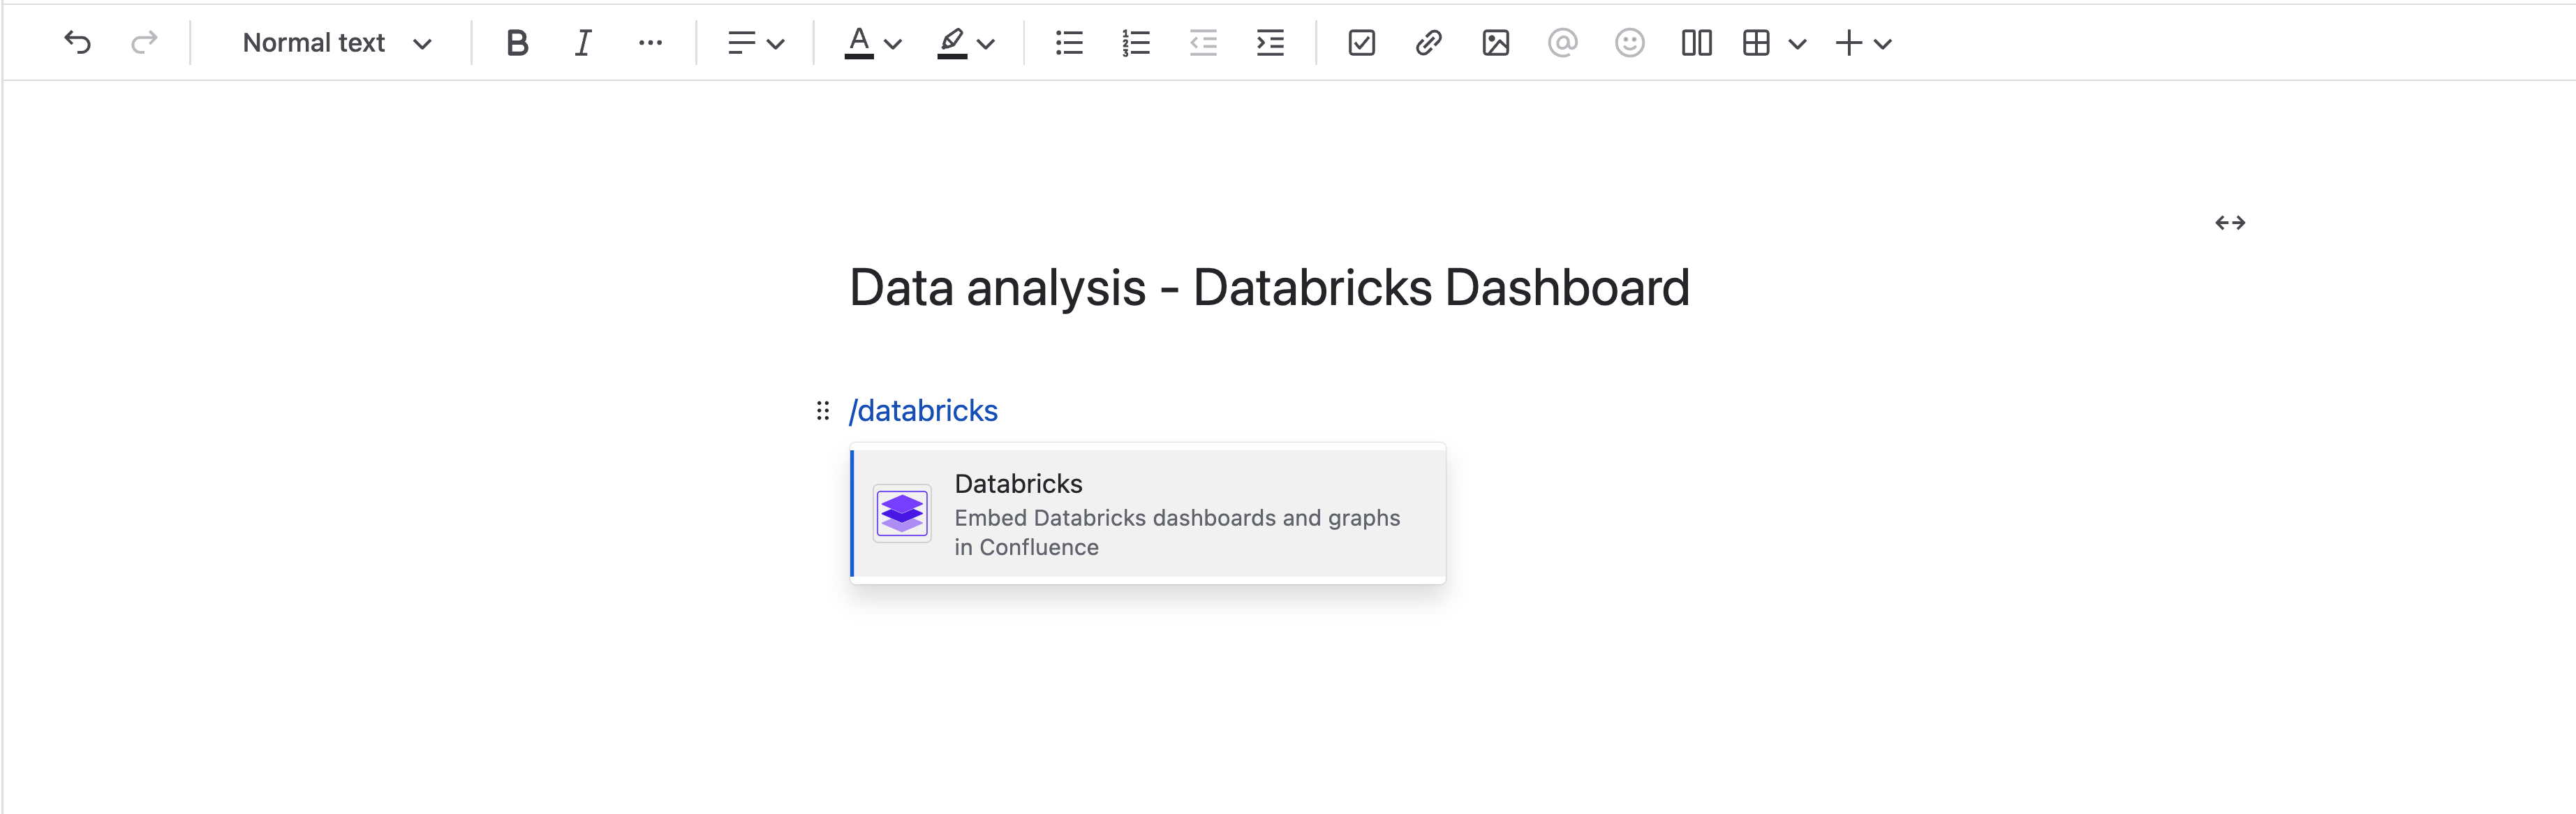2576x814 pixels.
Task: Click the Databricks integration option
Action: tap(1145, 513)
